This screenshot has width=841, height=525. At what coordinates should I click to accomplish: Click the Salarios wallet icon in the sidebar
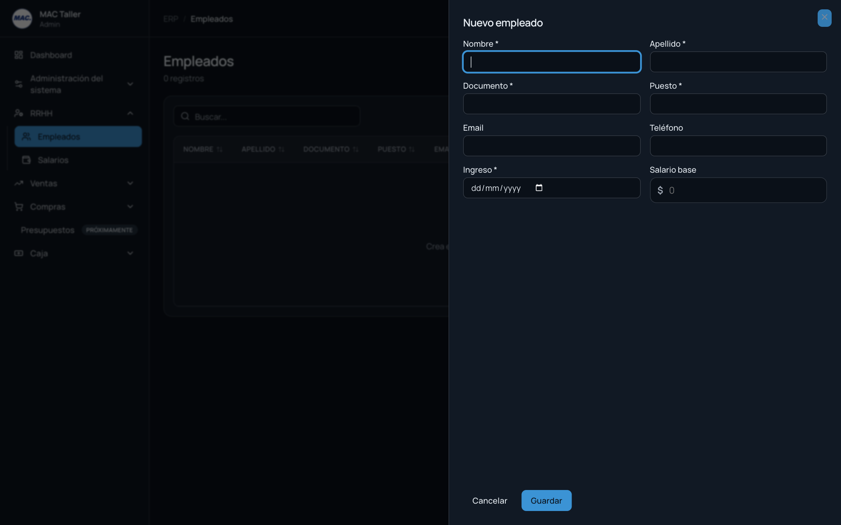tap(26, 160)
